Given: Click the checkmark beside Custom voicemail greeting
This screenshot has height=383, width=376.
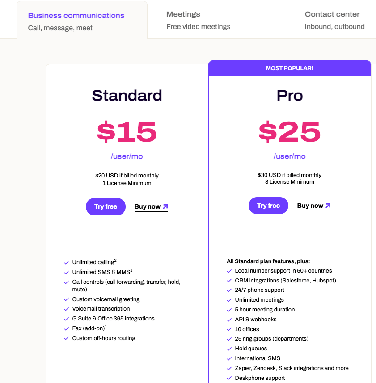Looking at the screenshot, I should click(x=66, y=299).
